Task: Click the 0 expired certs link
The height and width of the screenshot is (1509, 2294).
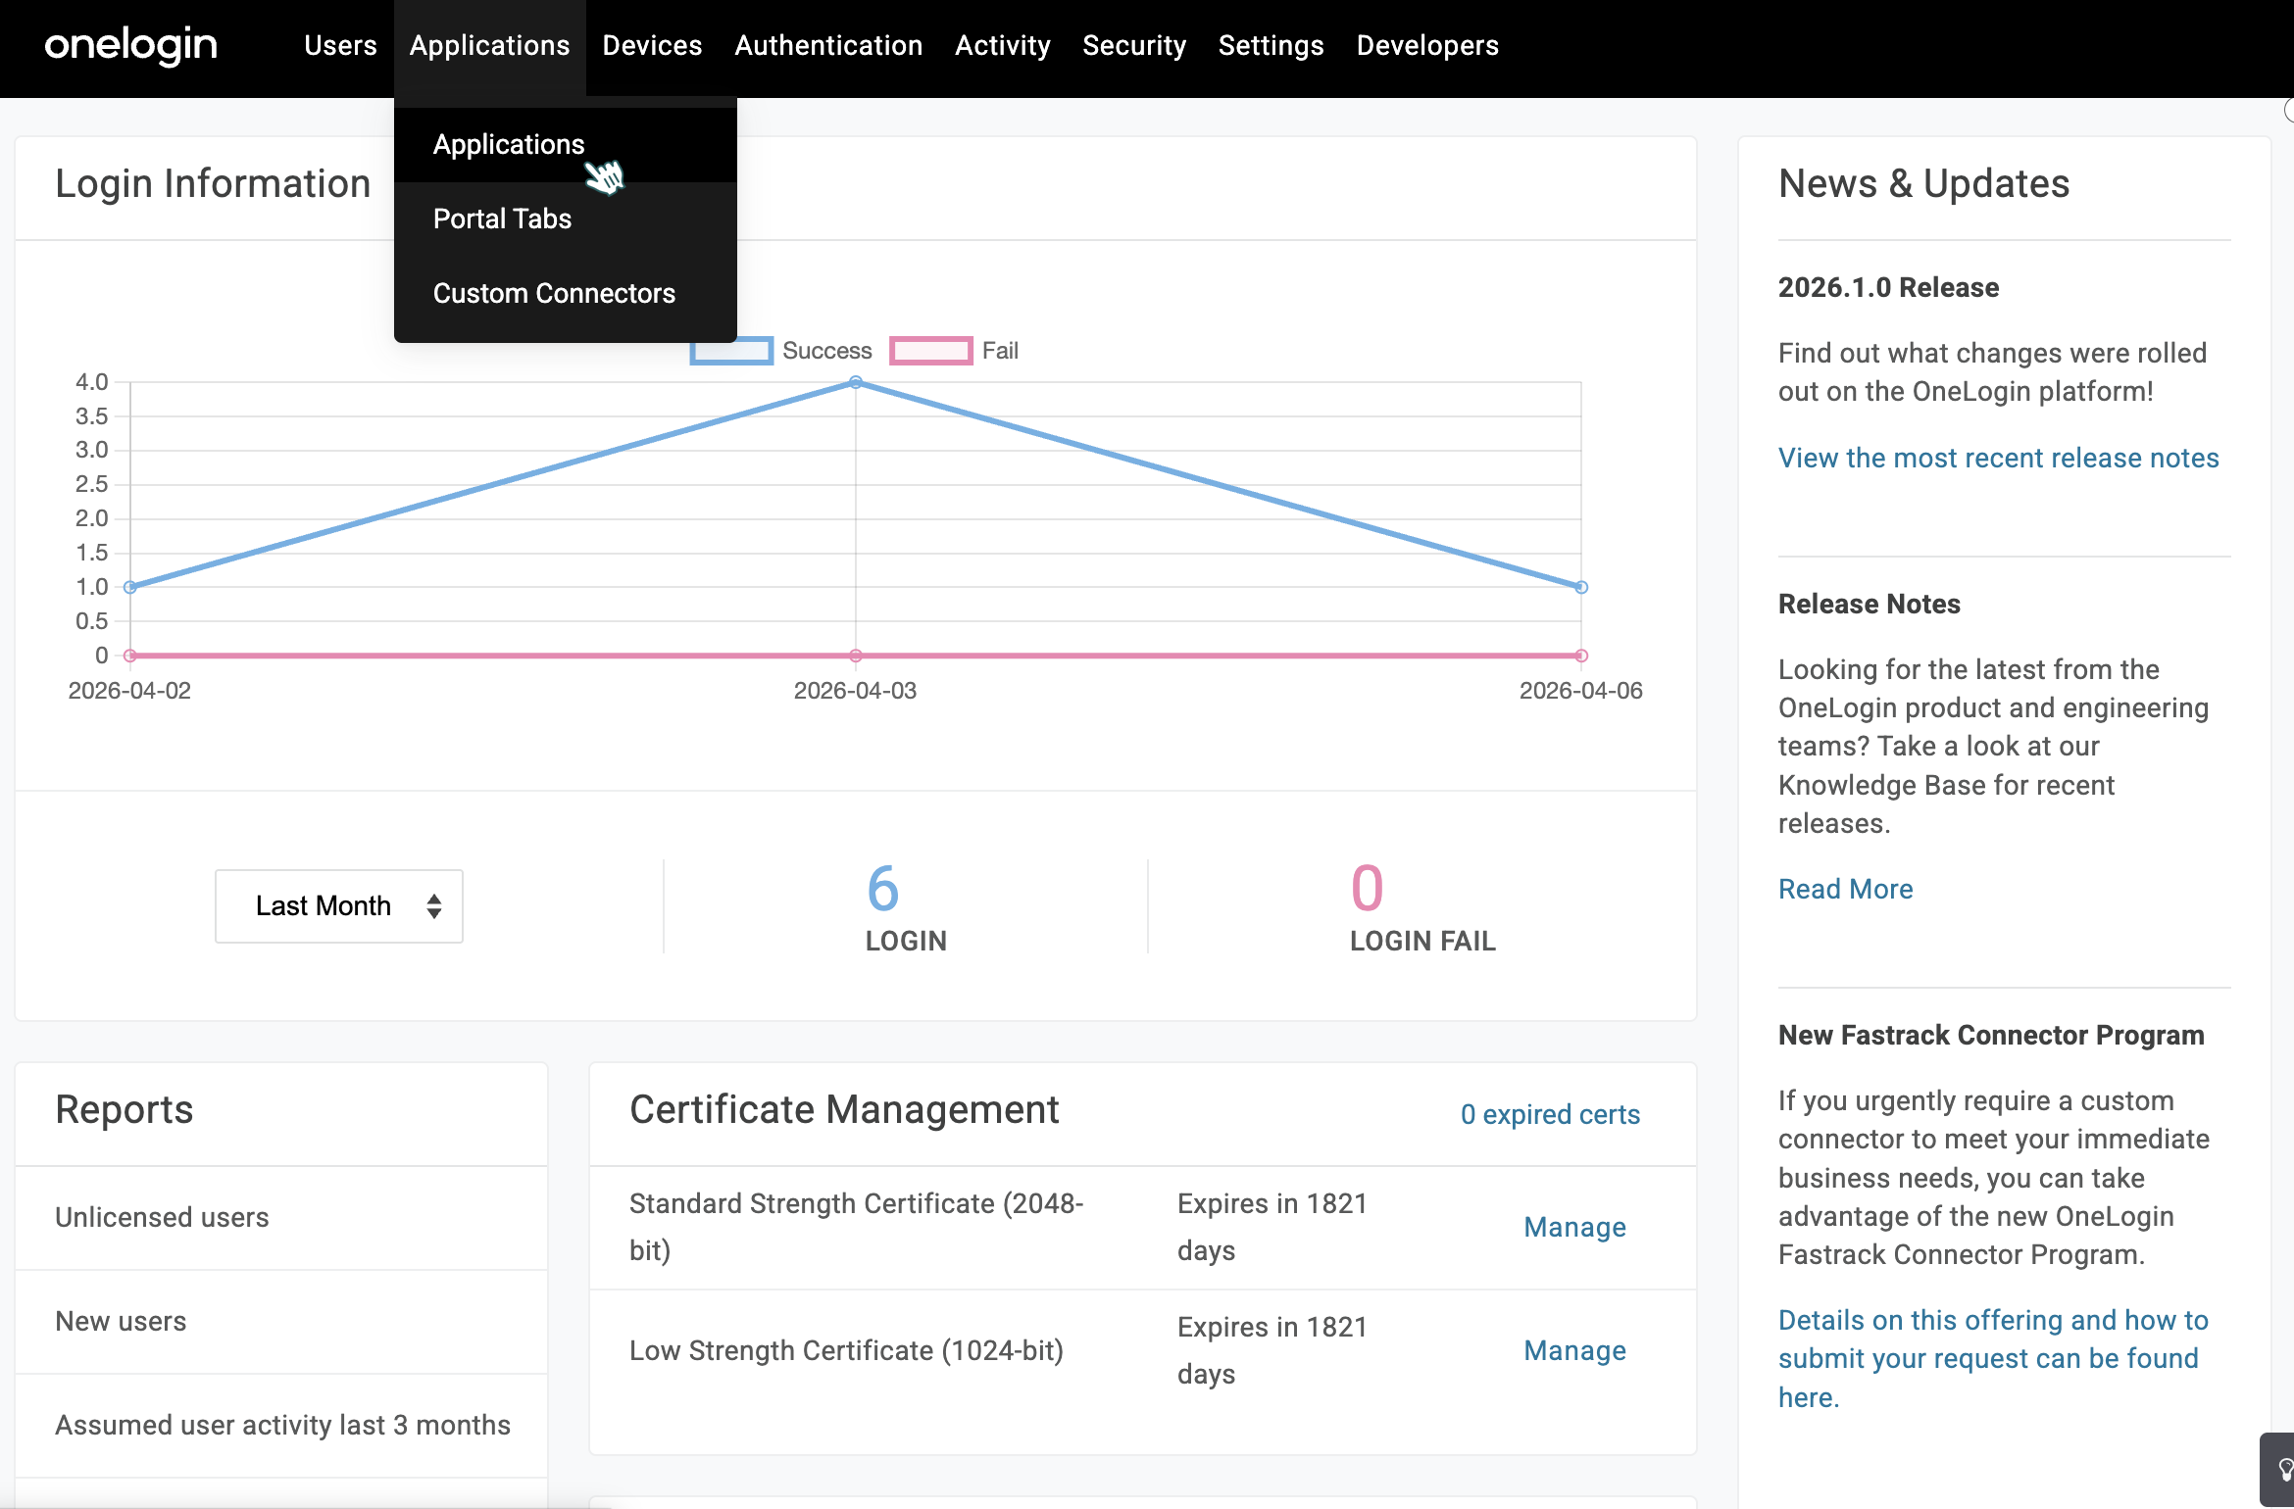Action: (x=1550, y=1115)
